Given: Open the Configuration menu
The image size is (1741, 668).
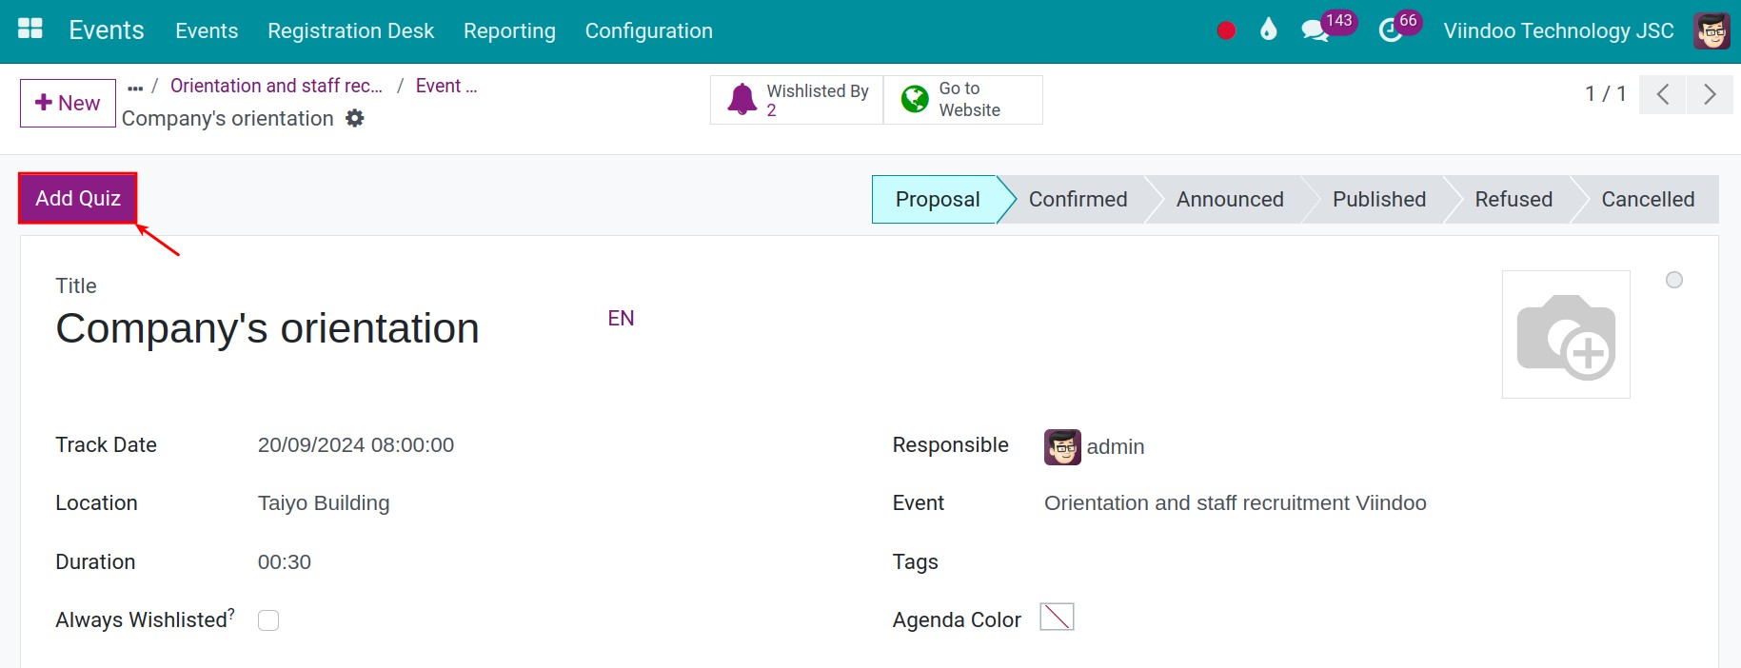Looking at the screenshot, I should point(649,30).
